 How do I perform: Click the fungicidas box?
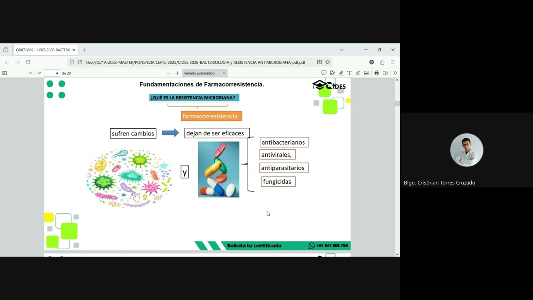pyautogui.click(x=278, y=182)
